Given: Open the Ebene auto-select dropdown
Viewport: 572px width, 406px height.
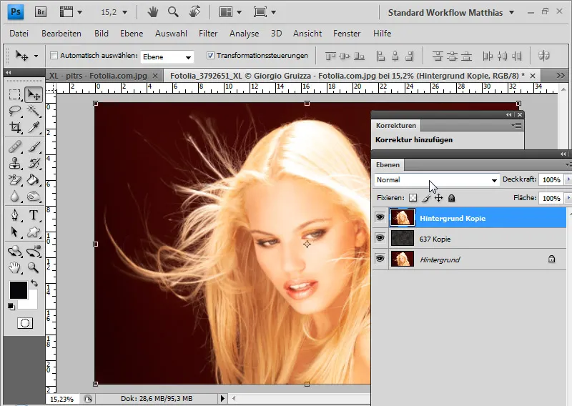Looking at the screenshot, I should (x=167, y=56).
